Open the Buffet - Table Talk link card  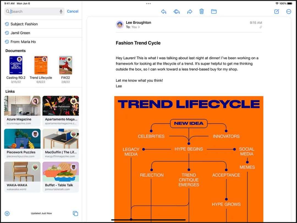tap(61, 177)
